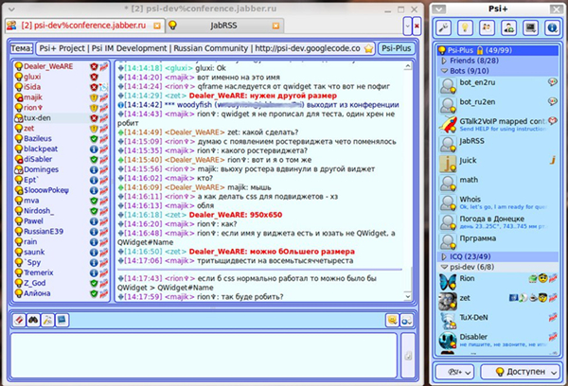Click the red moderator shield beside Dealer_WeARE
Image resolution: width=568 pixels, height=386 pixels.
[94, 66]
